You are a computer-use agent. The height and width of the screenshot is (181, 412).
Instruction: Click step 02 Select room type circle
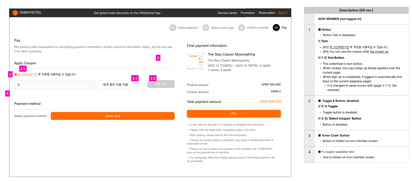(206, 28)
